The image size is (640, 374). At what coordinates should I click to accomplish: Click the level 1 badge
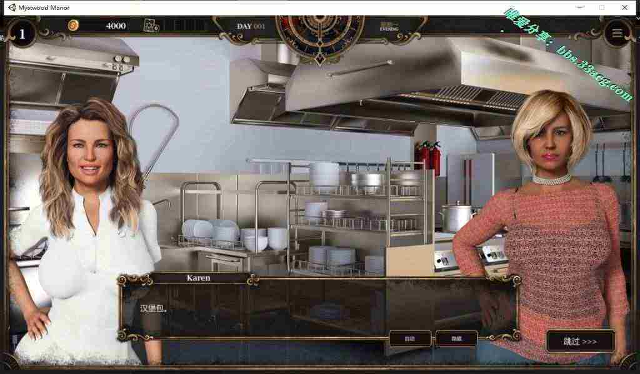click(22, 34)
